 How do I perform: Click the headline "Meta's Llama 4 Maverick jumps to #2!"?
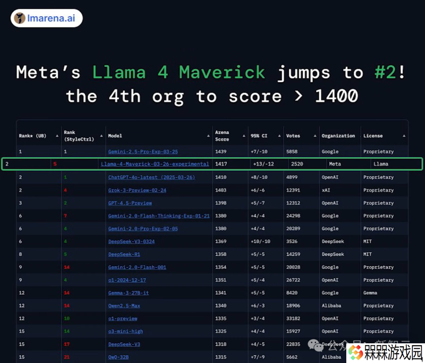point(211,72)
